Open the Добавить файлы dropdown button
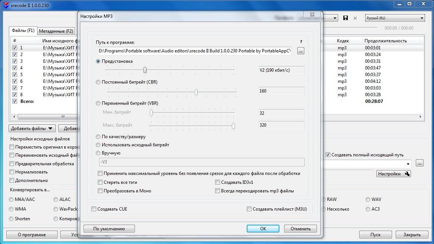The height and width of the screenshot is (244, 434). pyautogui.click(x=32, y=128)
